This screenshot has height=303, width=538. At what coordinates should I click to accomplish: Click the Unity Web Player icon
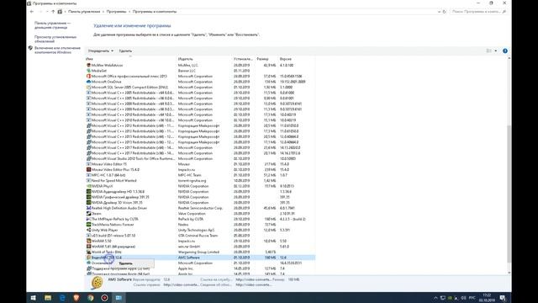[x=88, y=230]
